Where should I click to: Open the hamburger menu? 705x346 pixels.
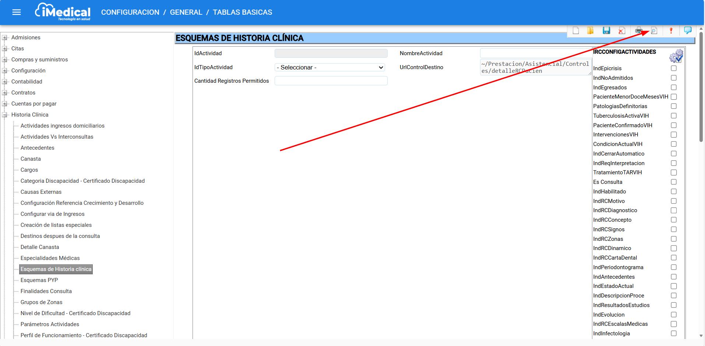tap(17, 13)
